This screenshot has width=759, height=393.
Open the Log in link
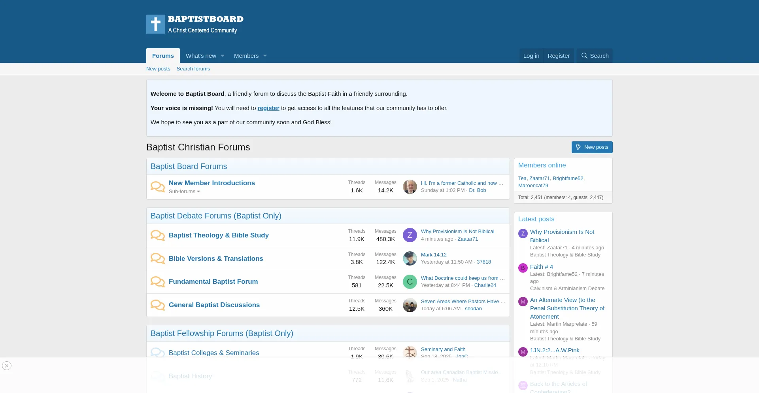click(x=531, y=56)
